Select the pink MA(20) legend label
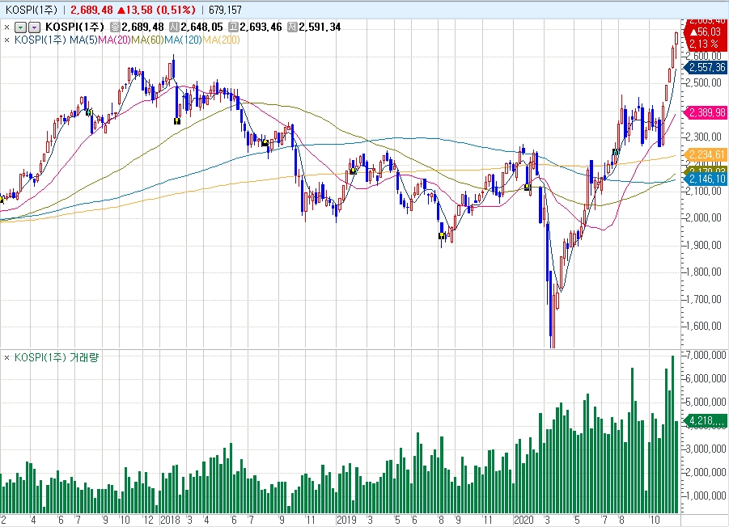Image resolution: width=729 pixels, height=527 pixels. 113,40
